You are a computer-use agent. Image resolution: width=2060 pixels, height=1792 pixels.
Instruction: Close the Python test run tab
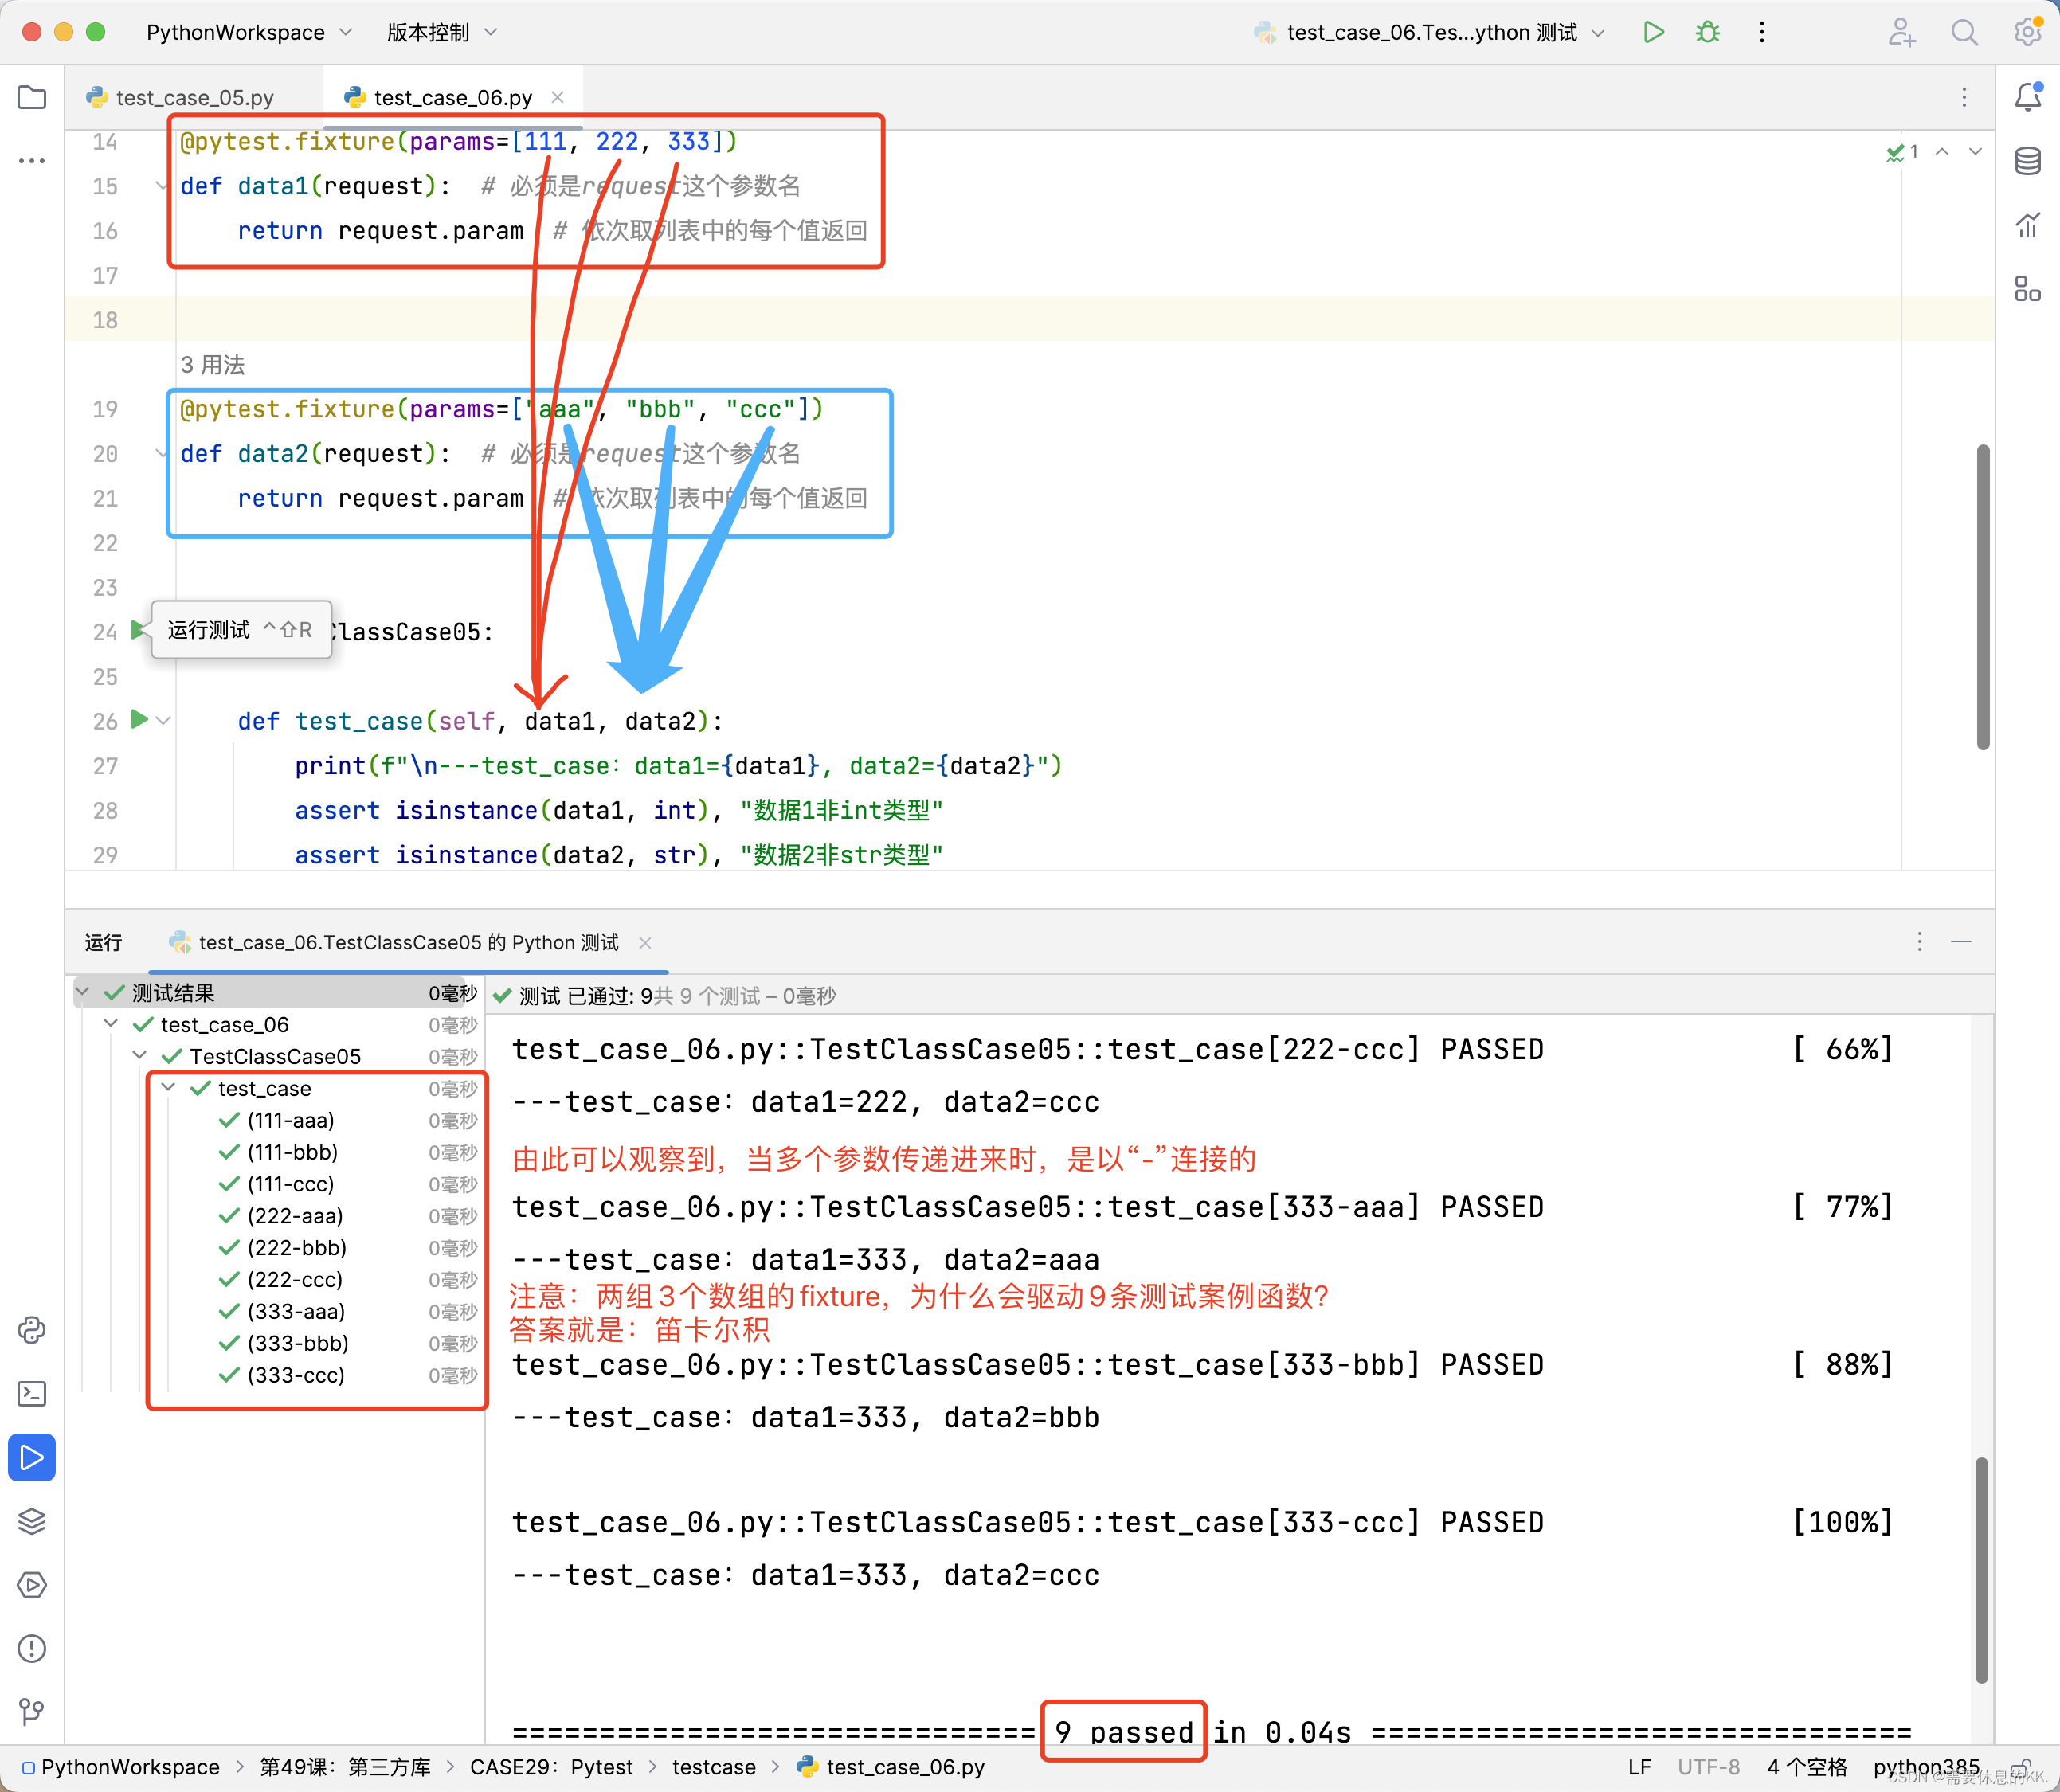pos(645,943)
